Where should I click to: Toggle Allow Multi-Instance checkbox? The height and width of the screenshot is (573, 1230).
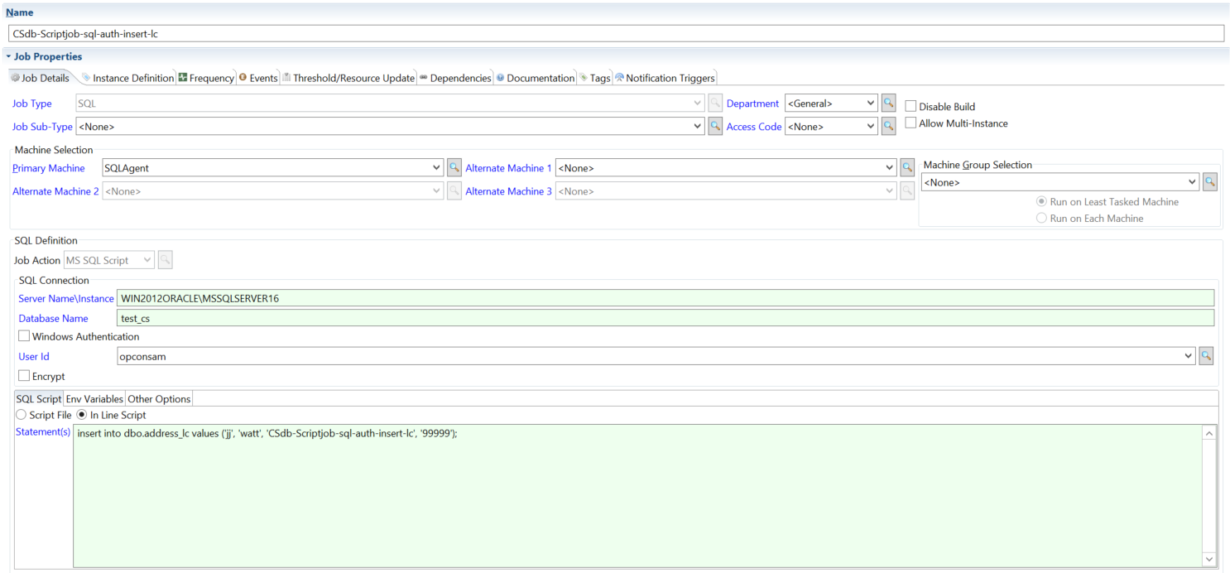910,123
